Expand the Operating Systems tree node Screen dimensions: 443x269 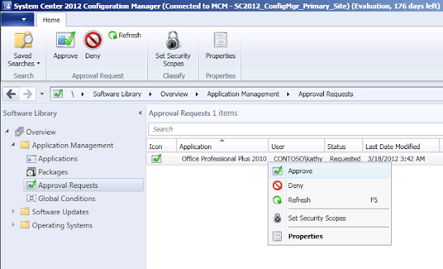[x=13, y=225]
